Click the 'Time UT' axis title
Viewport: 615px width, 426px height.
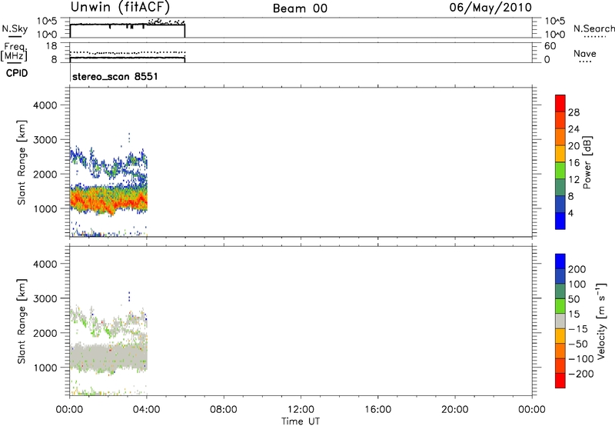coord(301,421)
